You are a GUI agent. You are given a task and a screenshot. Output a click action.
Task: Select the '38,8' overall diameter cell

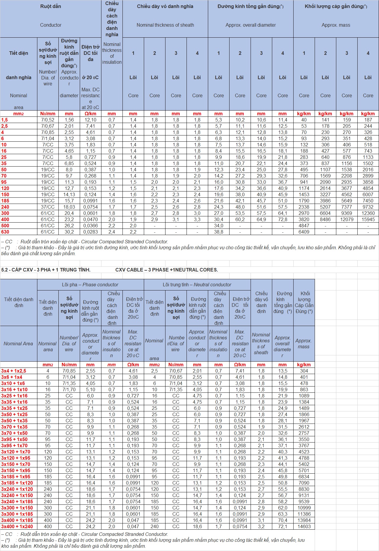coord(219,232)
